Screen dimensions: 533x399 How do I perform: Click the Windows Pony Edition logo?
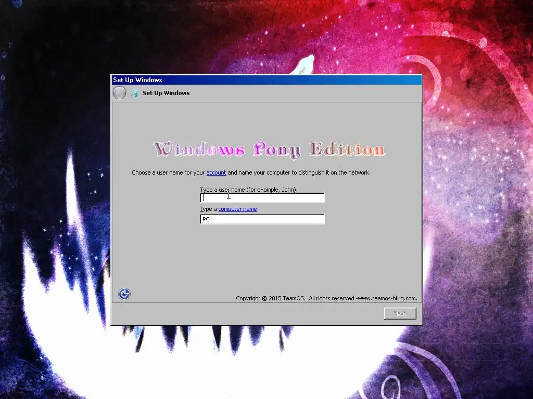[x=269, y=150]
